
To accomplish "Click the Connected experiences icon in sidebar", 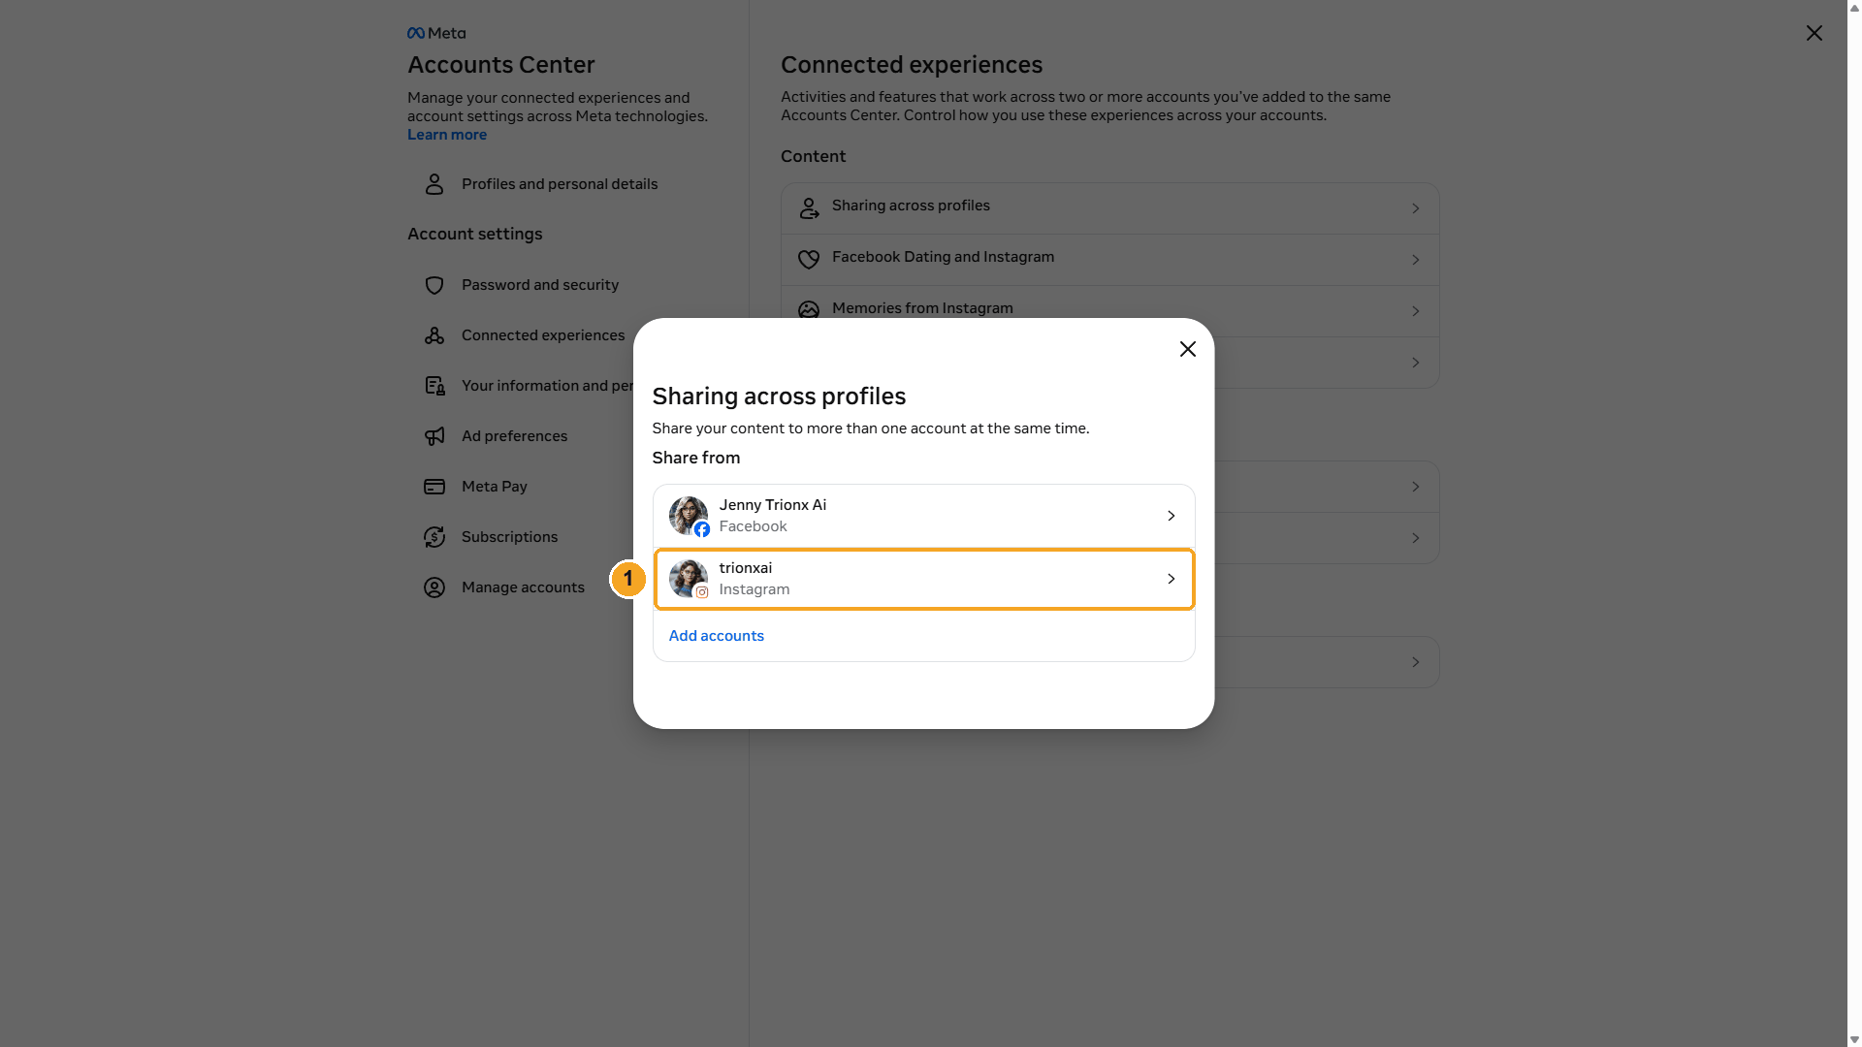I will [434, 335].
